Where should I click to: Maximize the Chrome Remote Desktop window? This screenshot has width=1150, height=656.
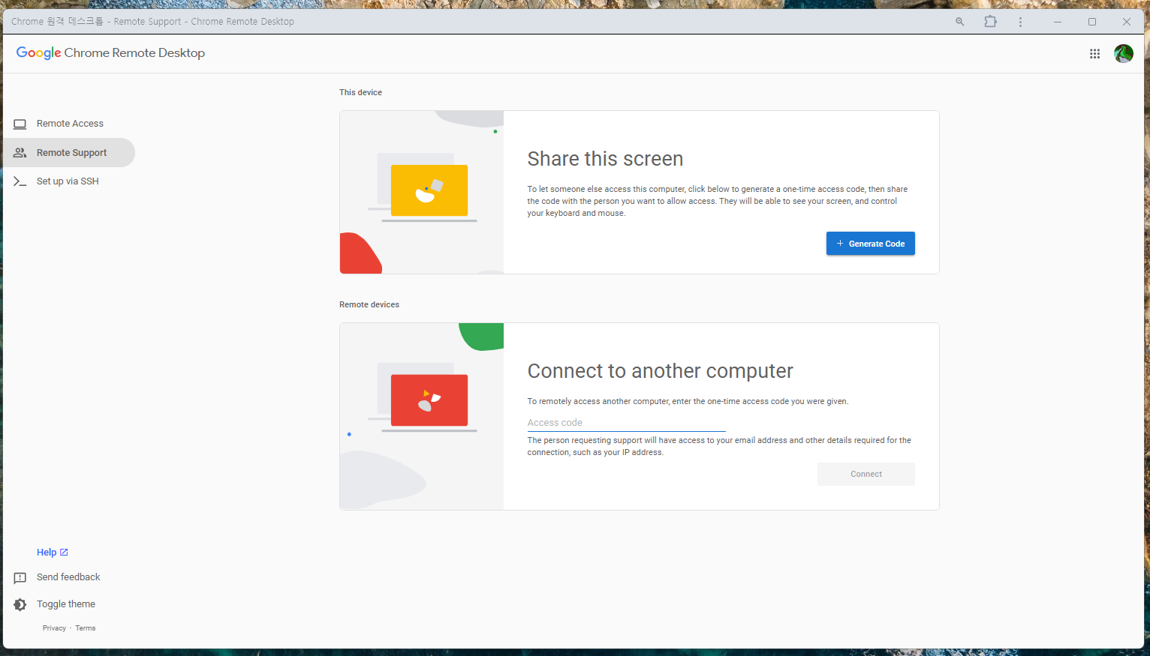[x=1091, y=22]
